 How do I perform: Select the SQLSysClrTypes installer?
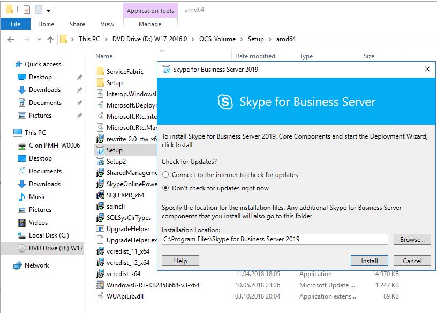[129, 217]
